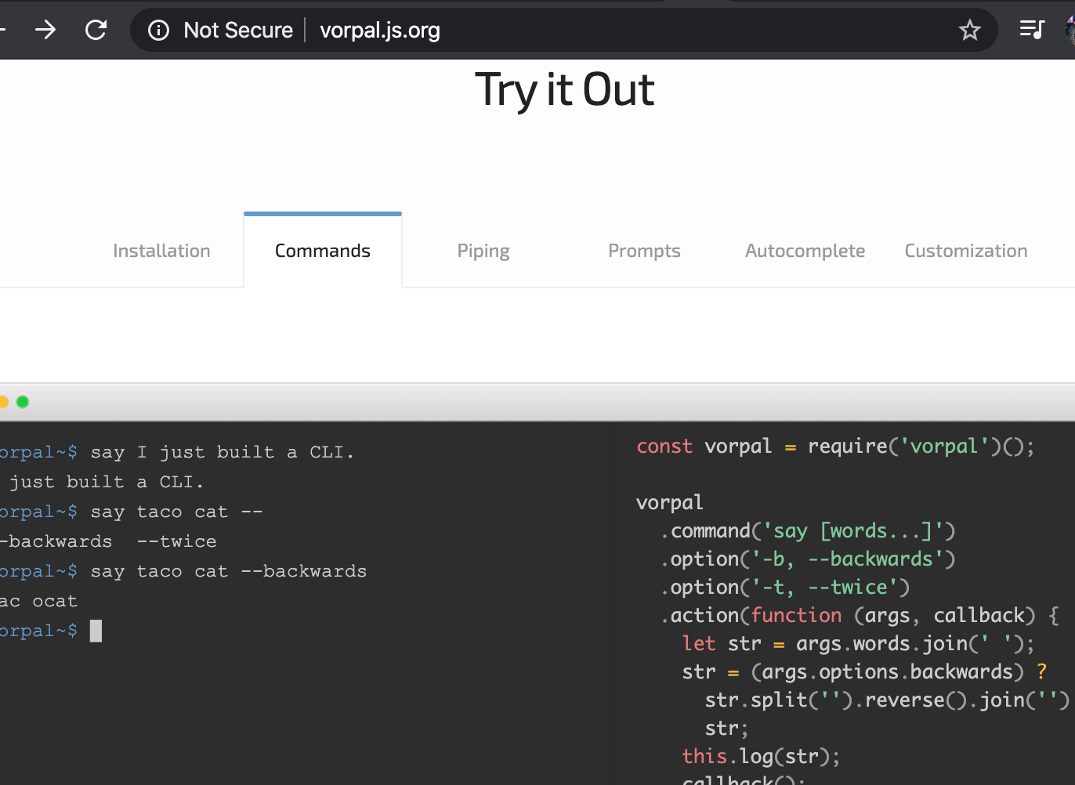Bookmark this page using the star icon
Image resolution: width=1075 pixels, height=785 pixels.
pos(970,30)
